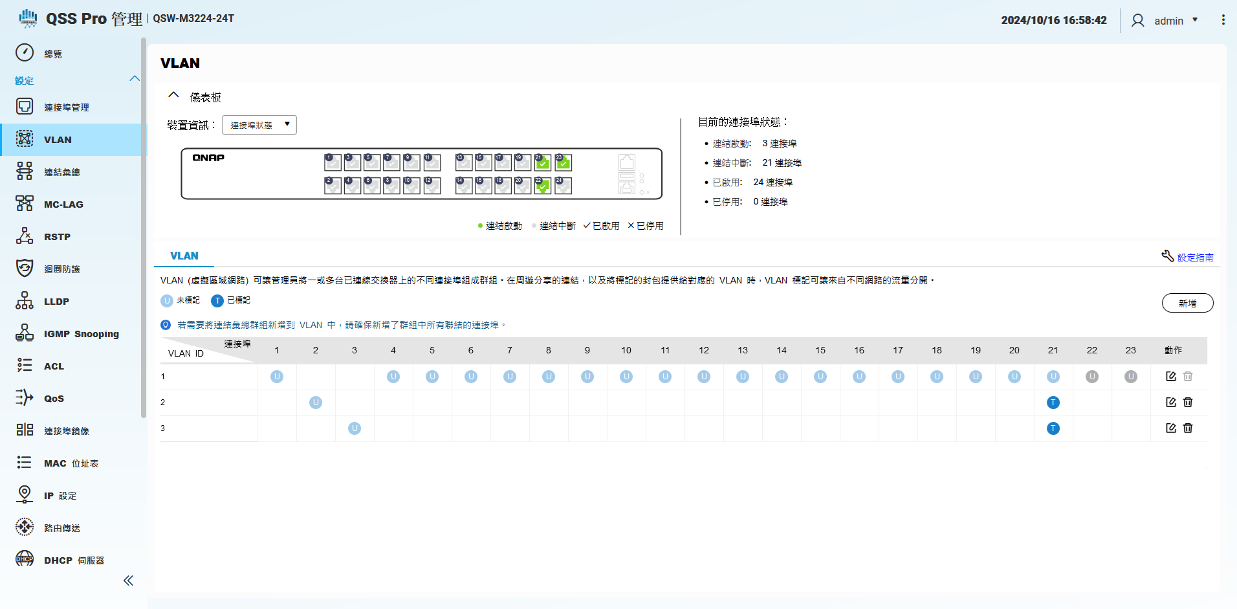Click the 新增 add button
The image size is (1237, 609).
(1188, 303)
